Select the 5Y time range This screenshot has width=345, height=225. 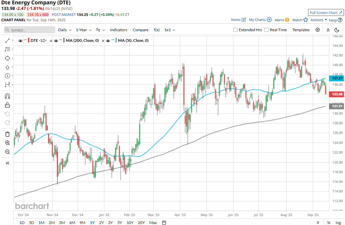(x=120, y=223)
